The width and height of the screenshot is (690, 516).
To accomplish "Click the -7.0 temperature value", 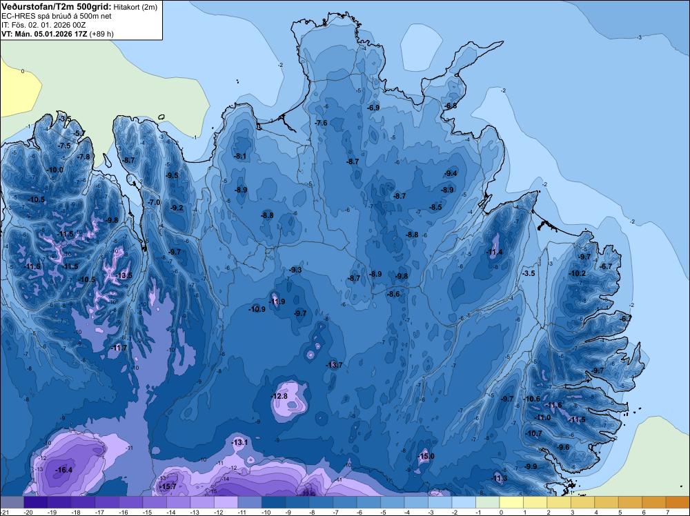I will point(154,203).
